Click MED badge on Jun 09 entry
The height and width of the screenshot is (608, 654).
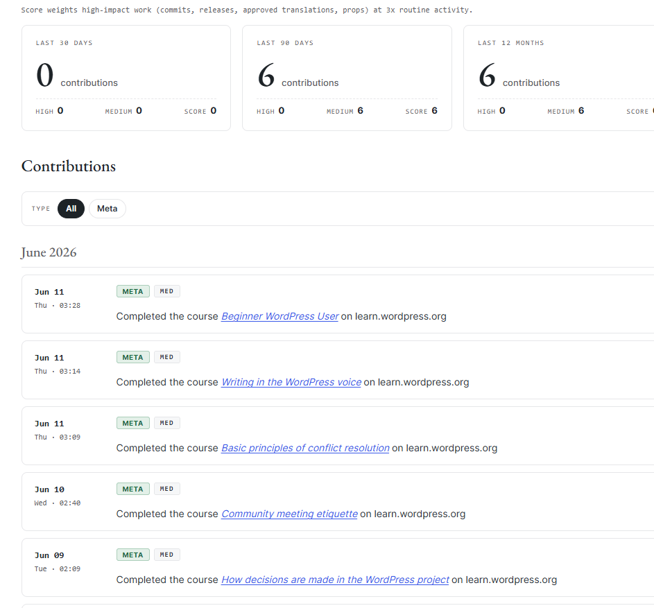coord(167,555)
